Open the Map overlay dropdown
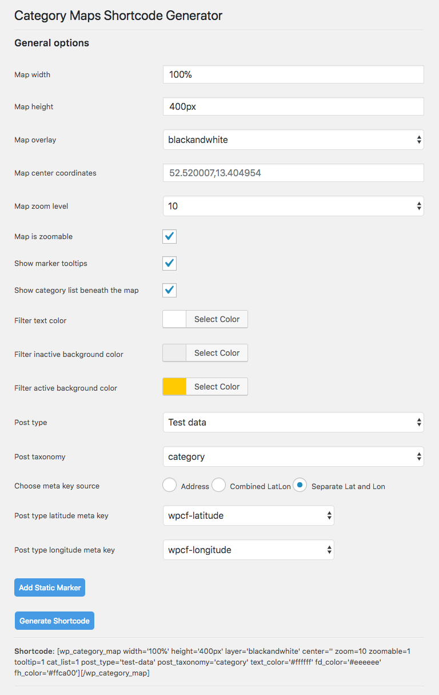This screenshot has width=439, height=695. [x=293, y=140]
